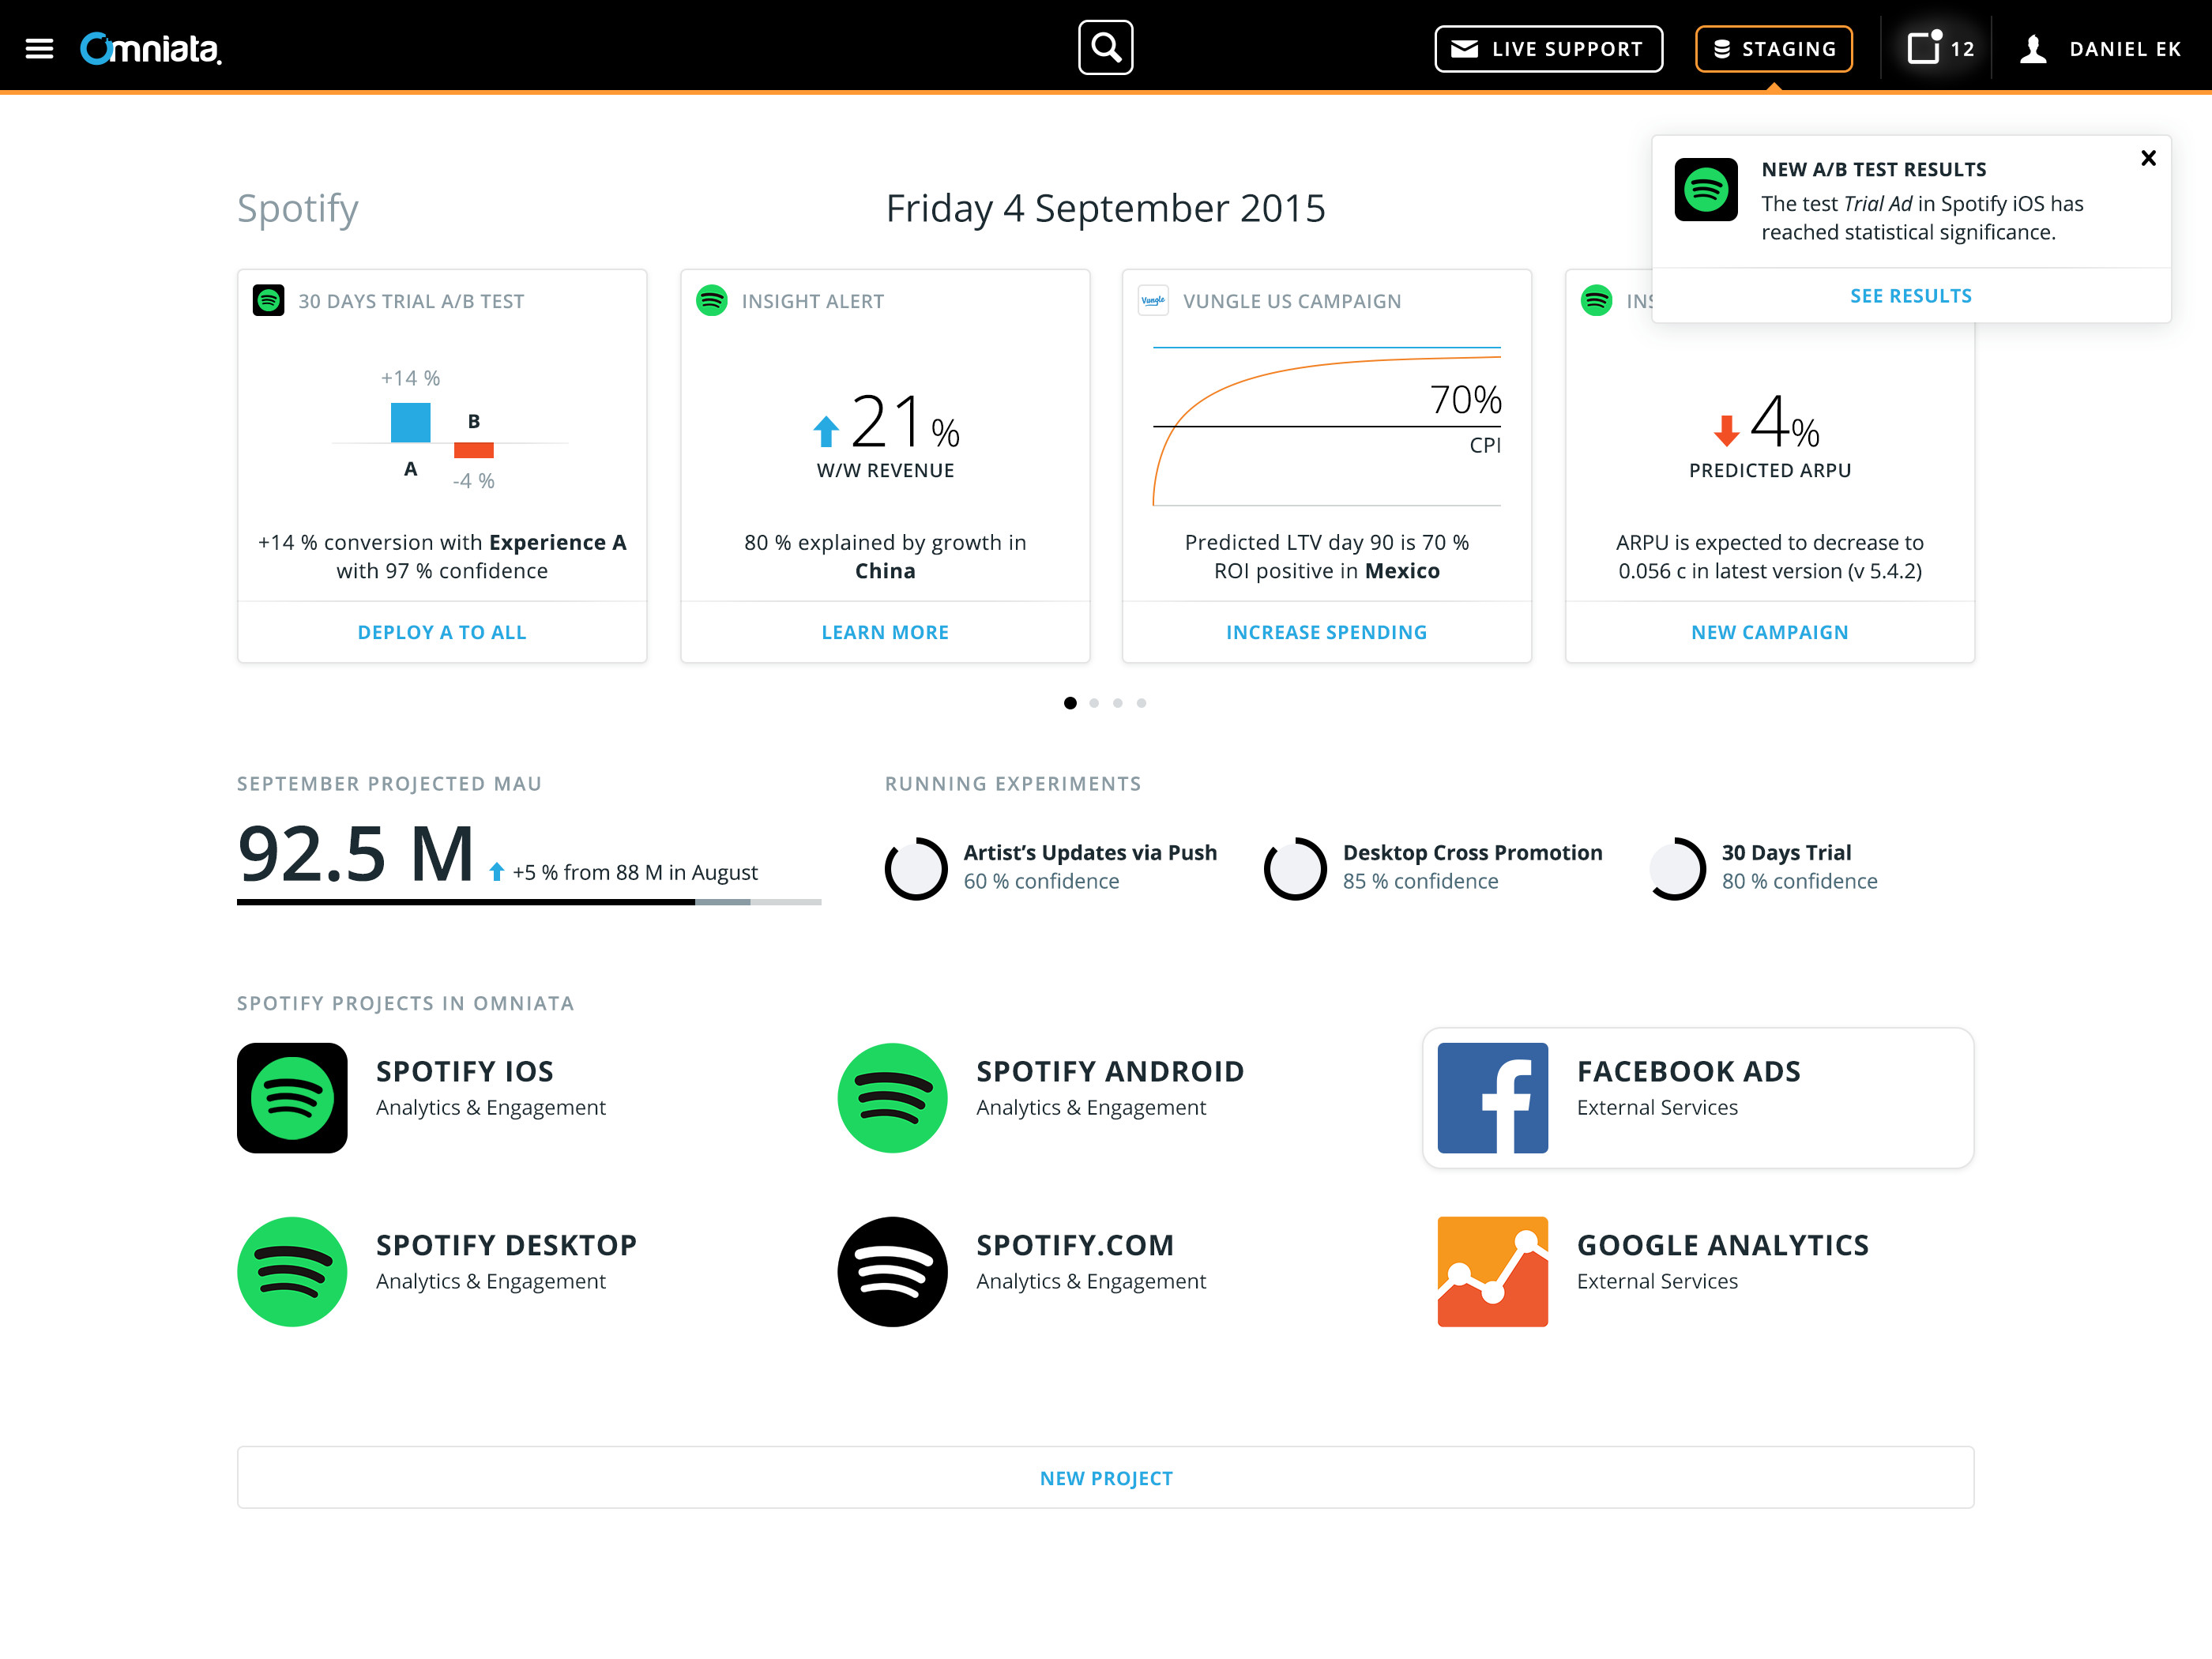Click the Omniata logo

click(x=151, y=48)
